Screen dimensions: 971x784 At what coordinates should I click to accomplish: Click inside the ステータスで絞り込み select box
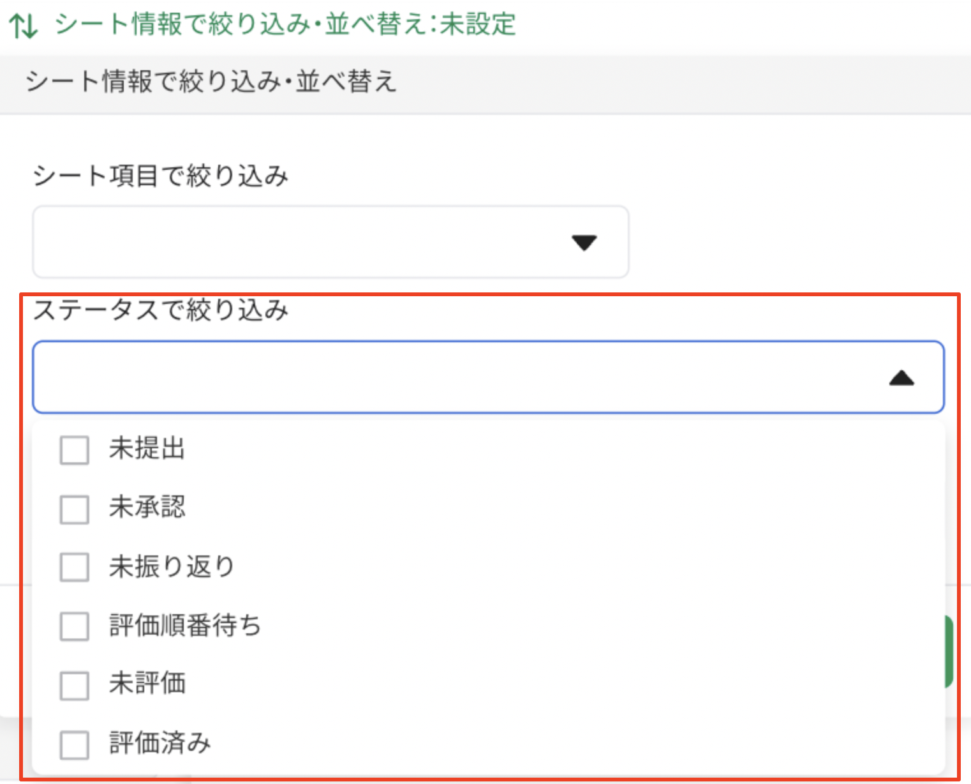(x=447, y=377)
